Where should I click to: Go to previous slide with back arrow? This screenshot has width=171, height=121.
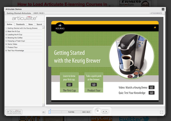coord(103,111)
